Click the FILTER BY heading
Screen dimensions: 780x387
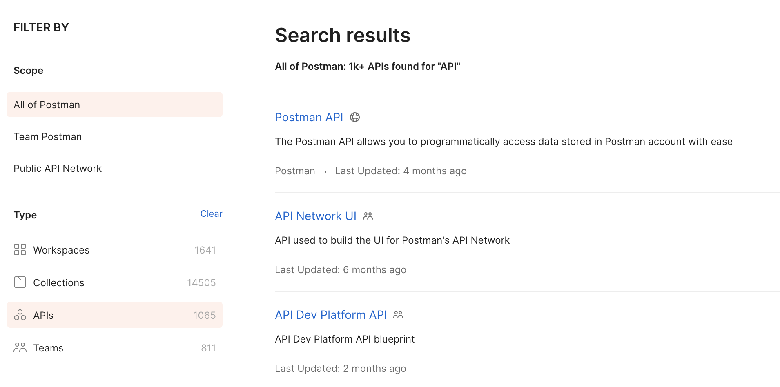pyautogui.click(x=41, y=27)
